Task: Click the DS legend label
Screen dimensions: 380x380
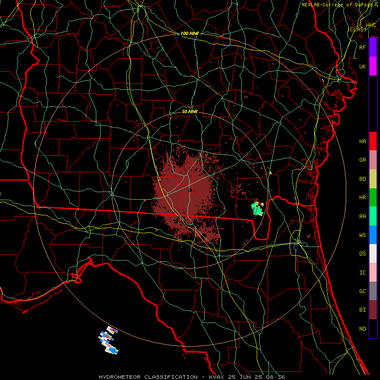Action: (363, 254)
